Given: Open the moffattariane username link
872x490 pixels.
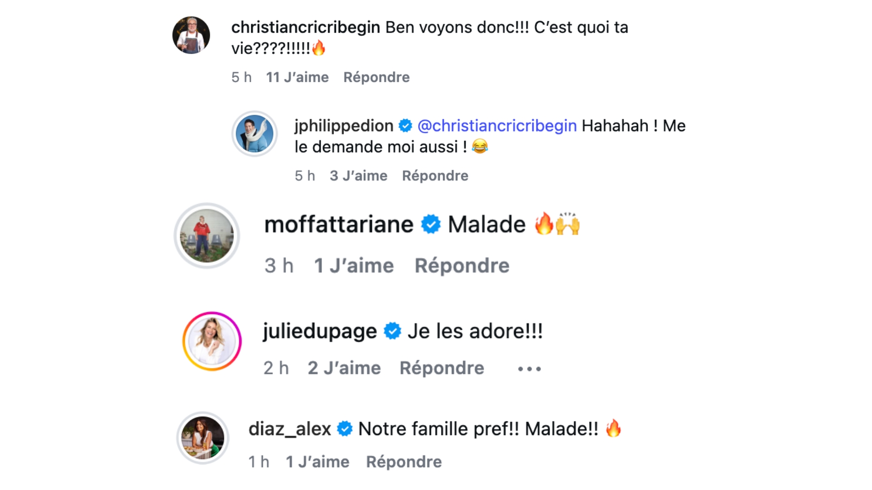Looking at the screenshot, I should click(339, 225).
